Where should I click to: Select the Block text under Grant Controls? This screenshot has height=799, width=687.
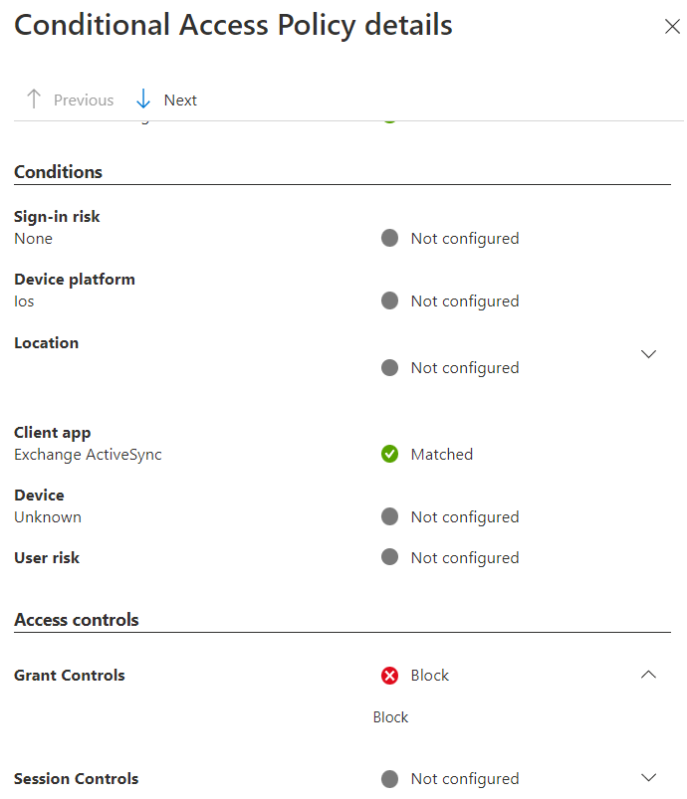[390, 716]
